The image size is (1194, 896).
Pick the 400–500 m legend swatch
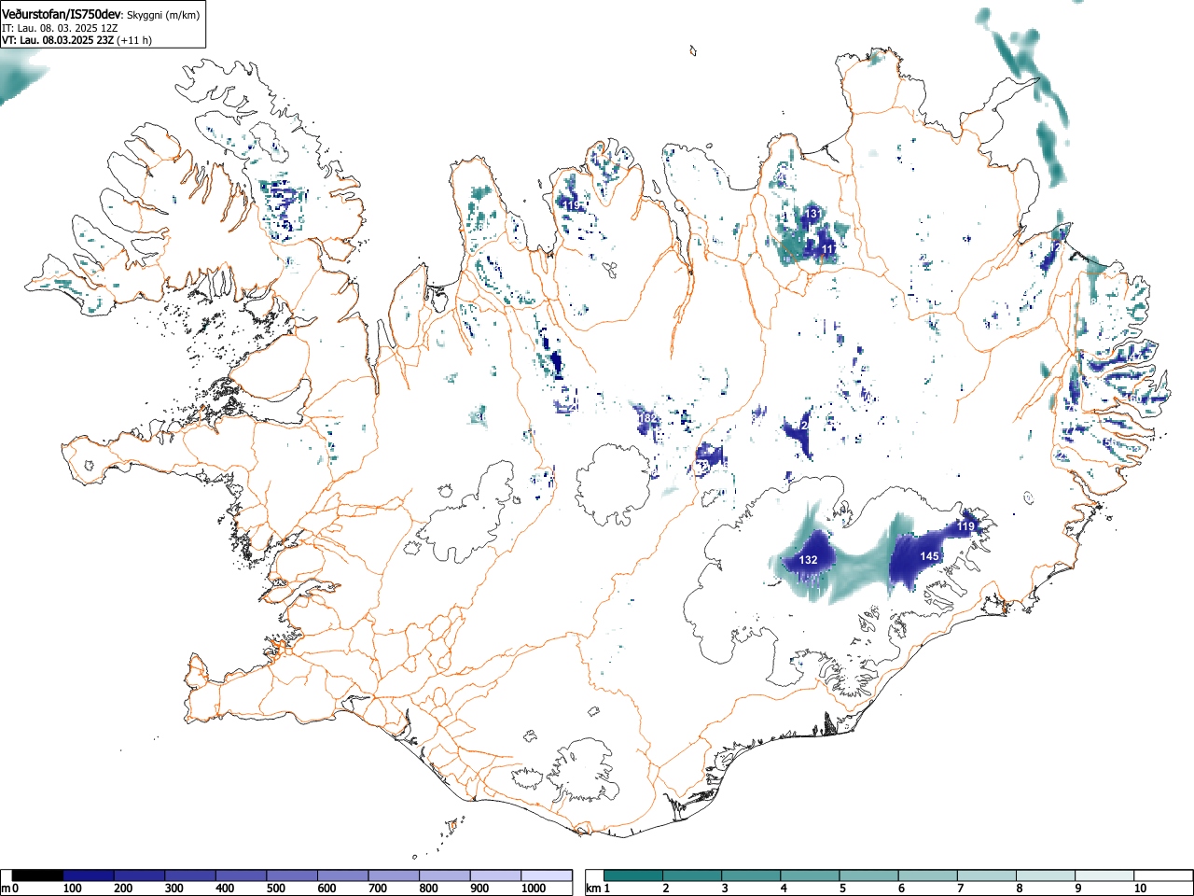pos(242,875)
